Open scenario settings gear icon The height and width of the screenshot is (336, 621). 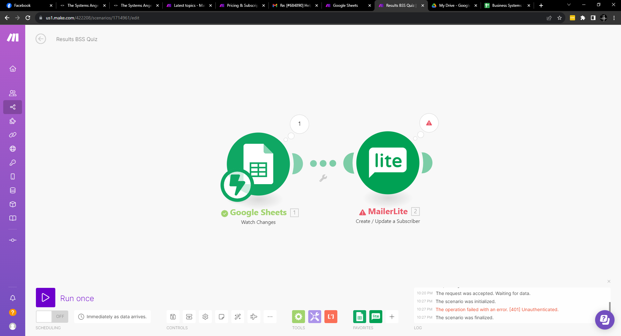pyautogui.click(x=205, y=317)
